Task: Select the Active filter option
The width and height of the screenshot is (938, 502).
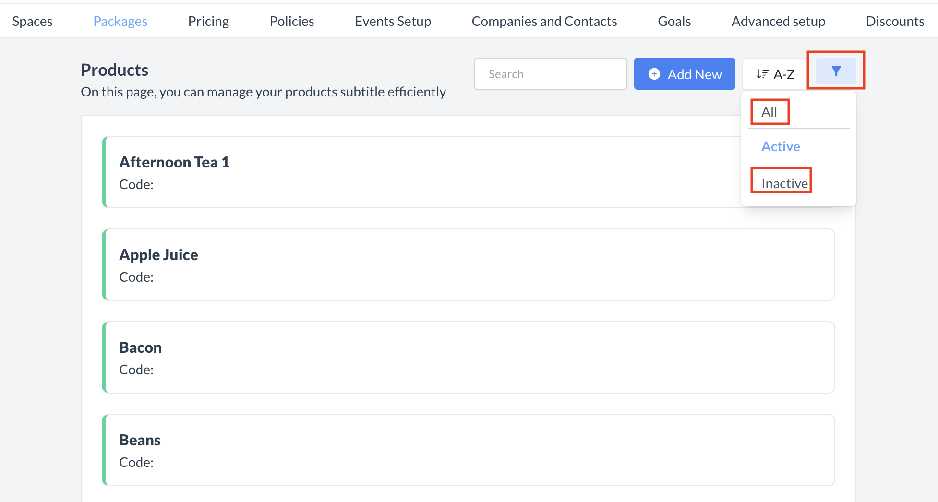Action: tap(780, 146)
